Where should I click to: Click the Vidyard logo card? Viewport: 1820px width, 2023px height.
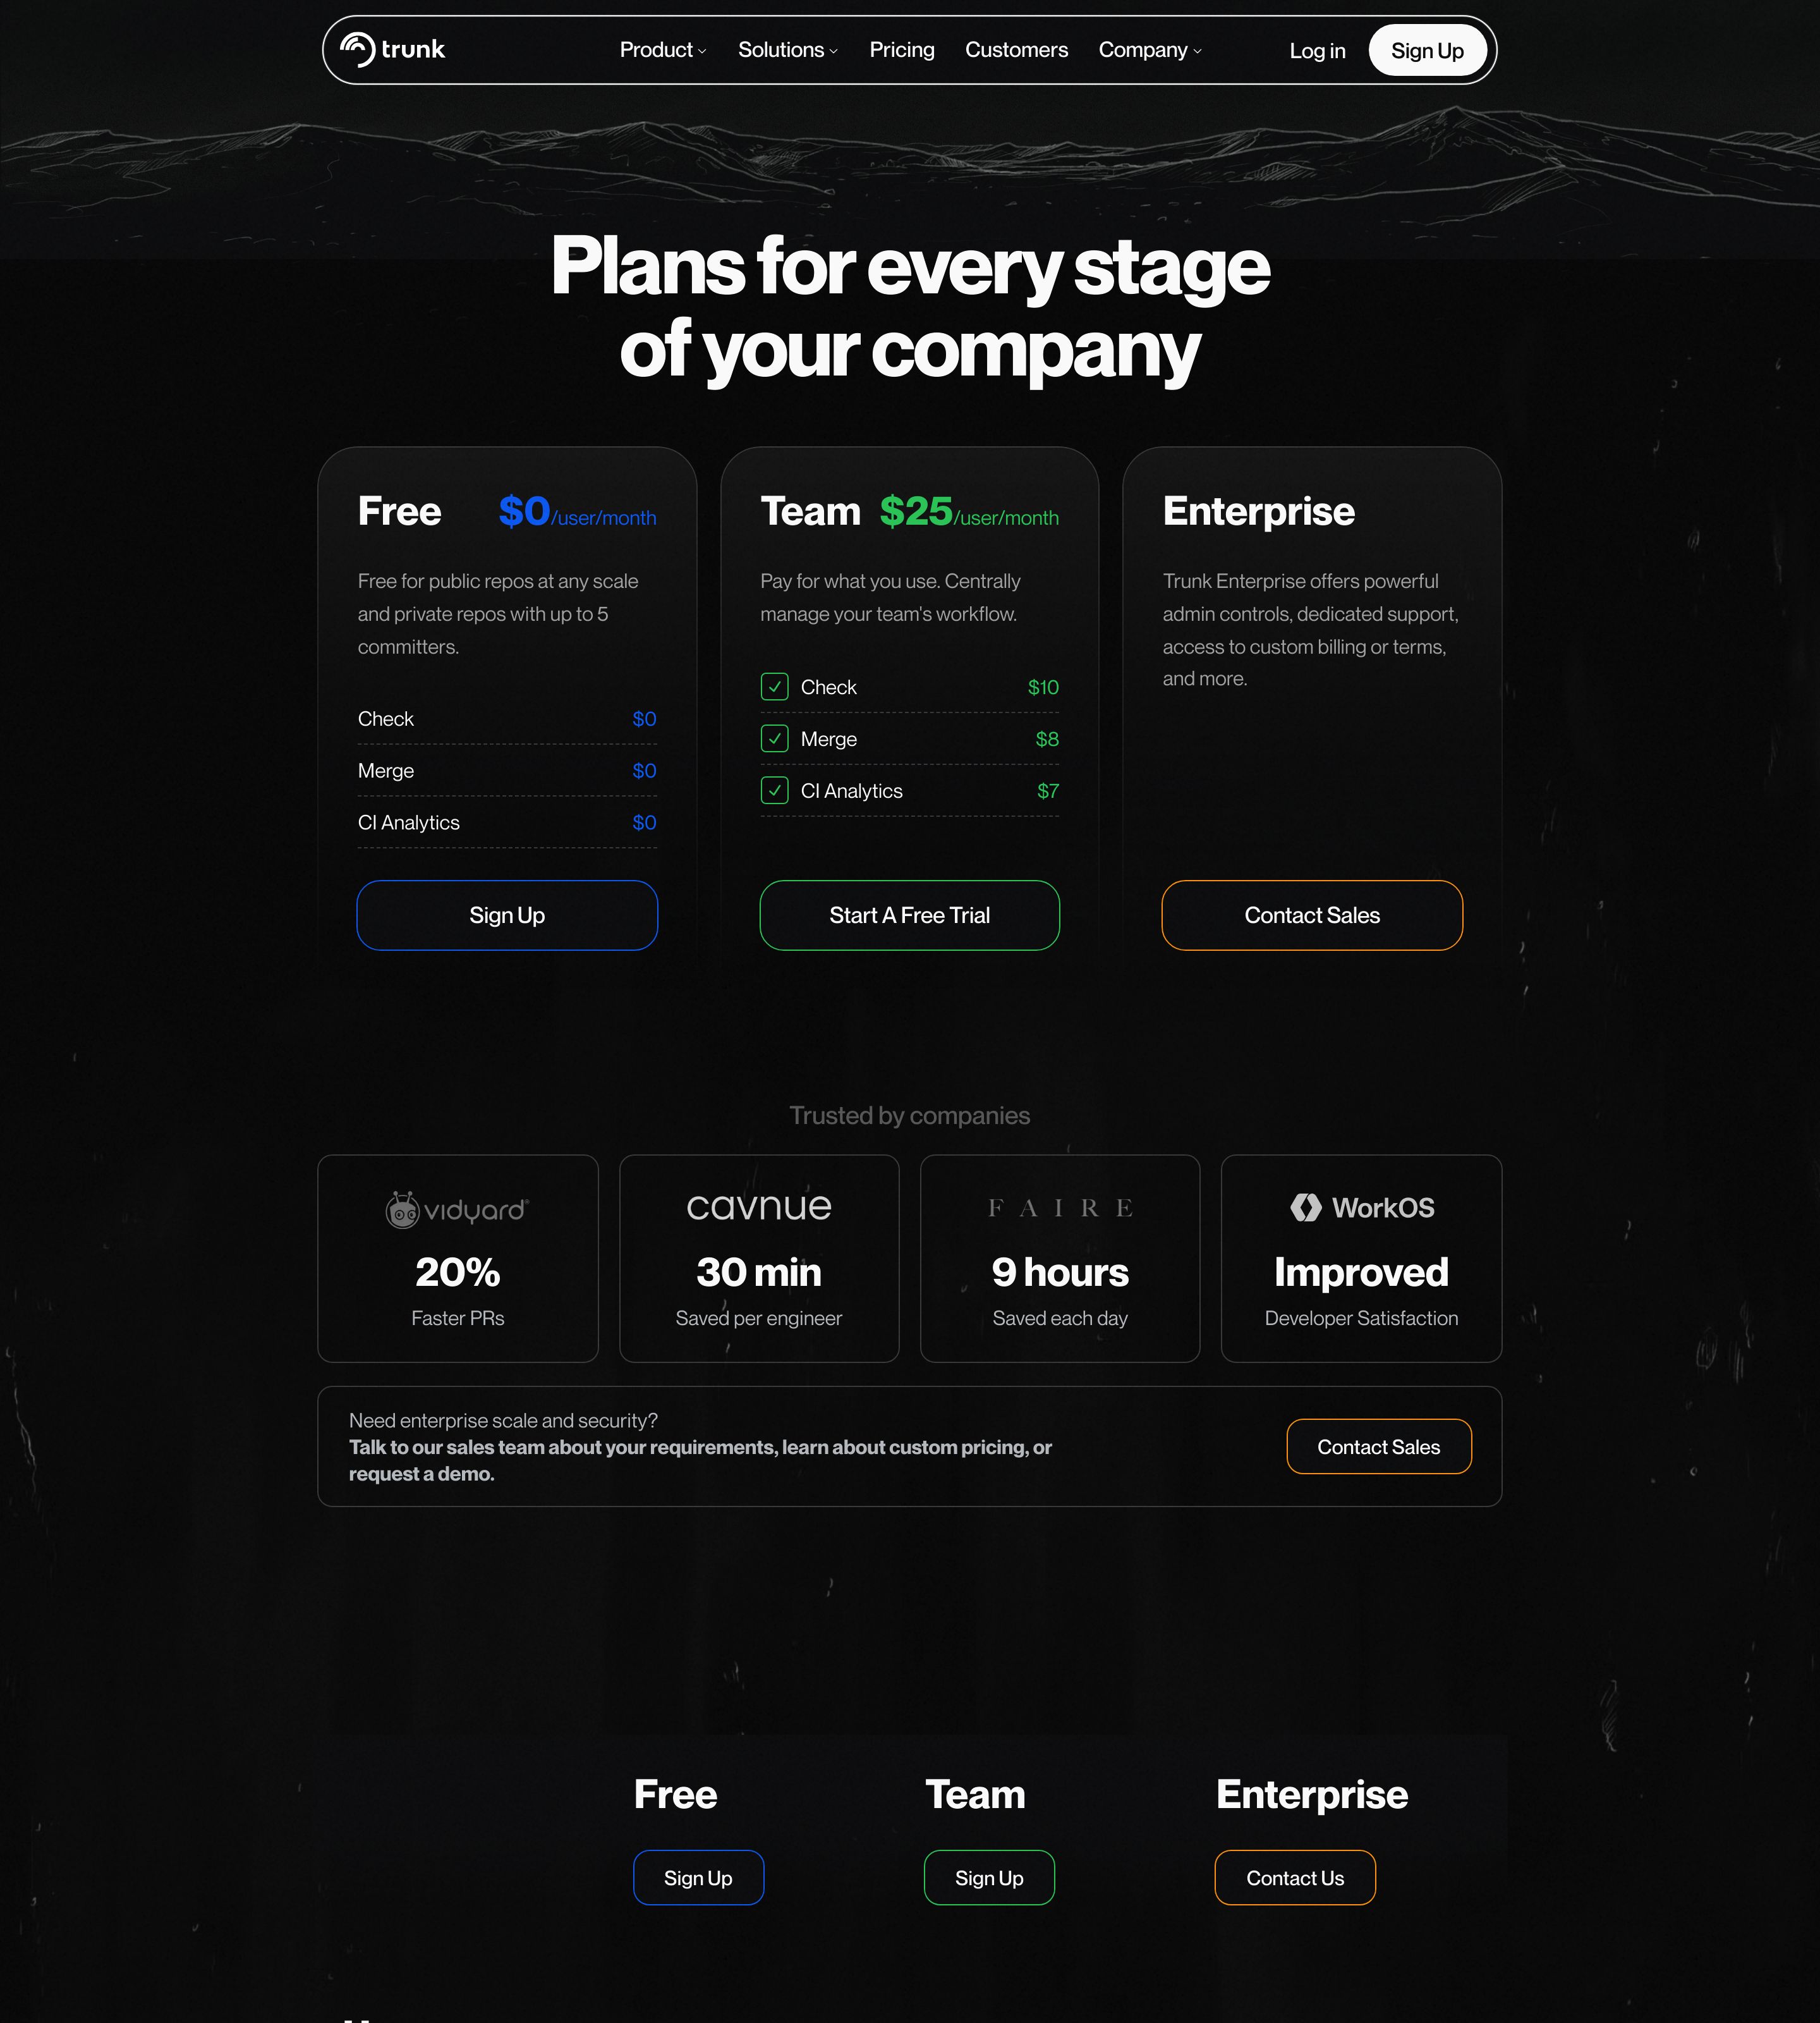click(458, 1257)
